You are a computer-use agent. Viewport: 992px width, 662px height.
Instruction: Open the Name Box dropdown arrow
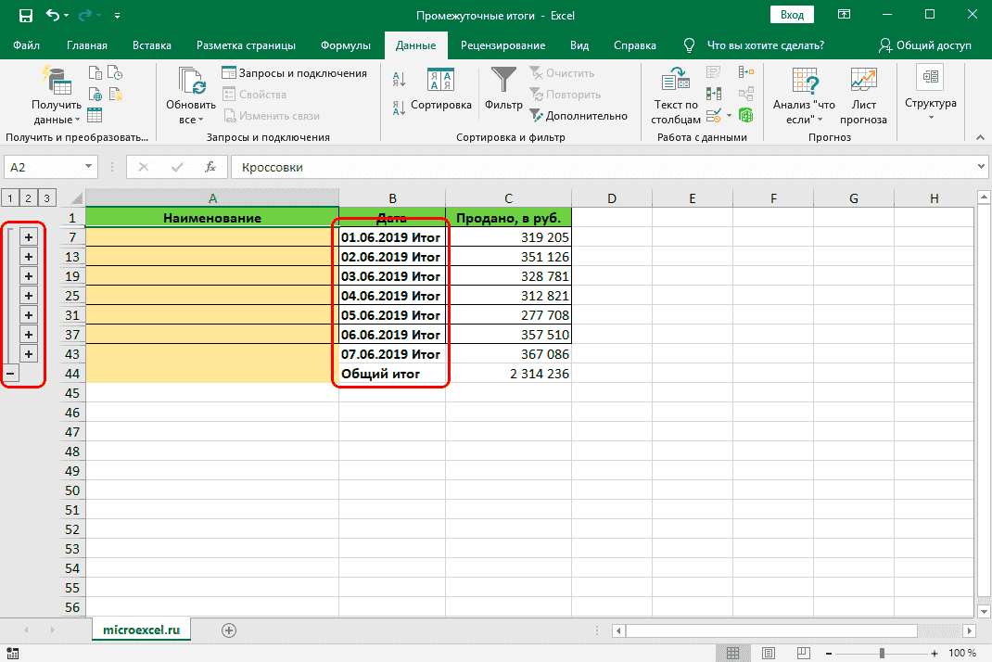89,167
